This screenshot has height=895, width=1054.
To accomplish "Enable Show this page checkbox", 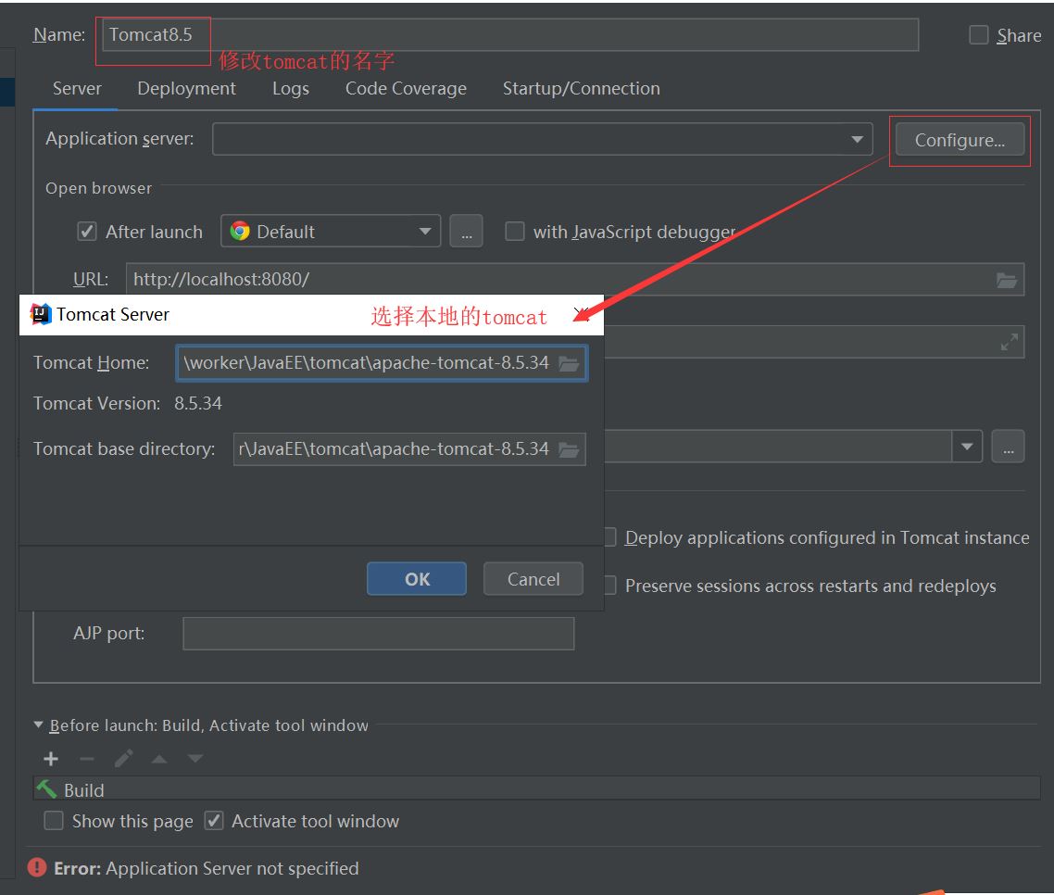I will 54,820.
